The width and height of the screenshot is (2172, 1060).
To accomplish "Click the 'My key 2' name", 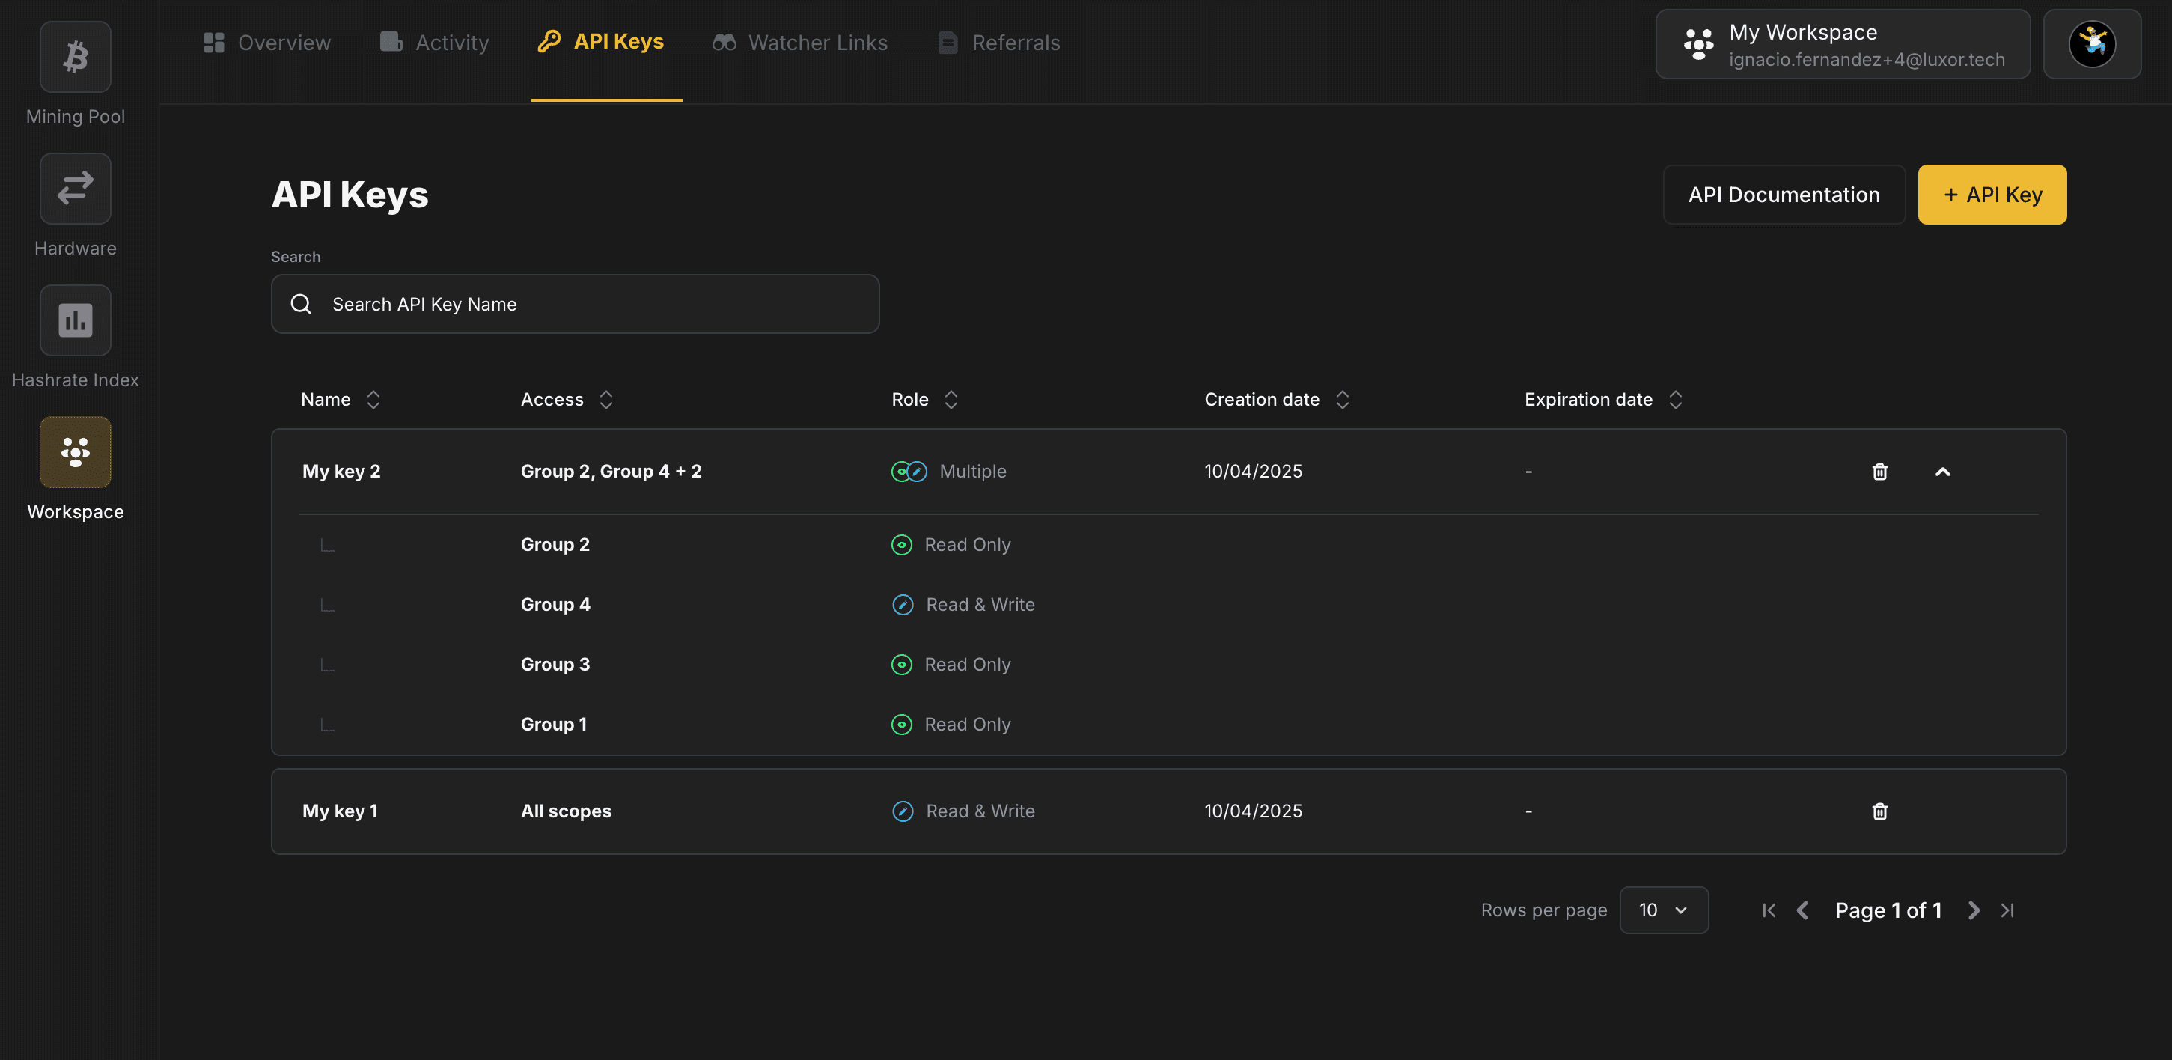I will 341,472.
